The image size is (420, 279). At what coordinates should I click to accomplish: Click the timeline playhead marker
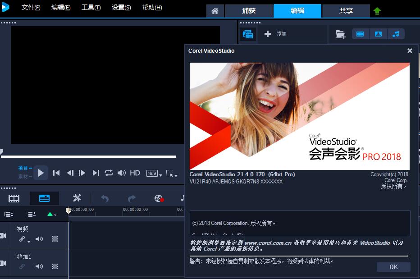click(68, 210)
